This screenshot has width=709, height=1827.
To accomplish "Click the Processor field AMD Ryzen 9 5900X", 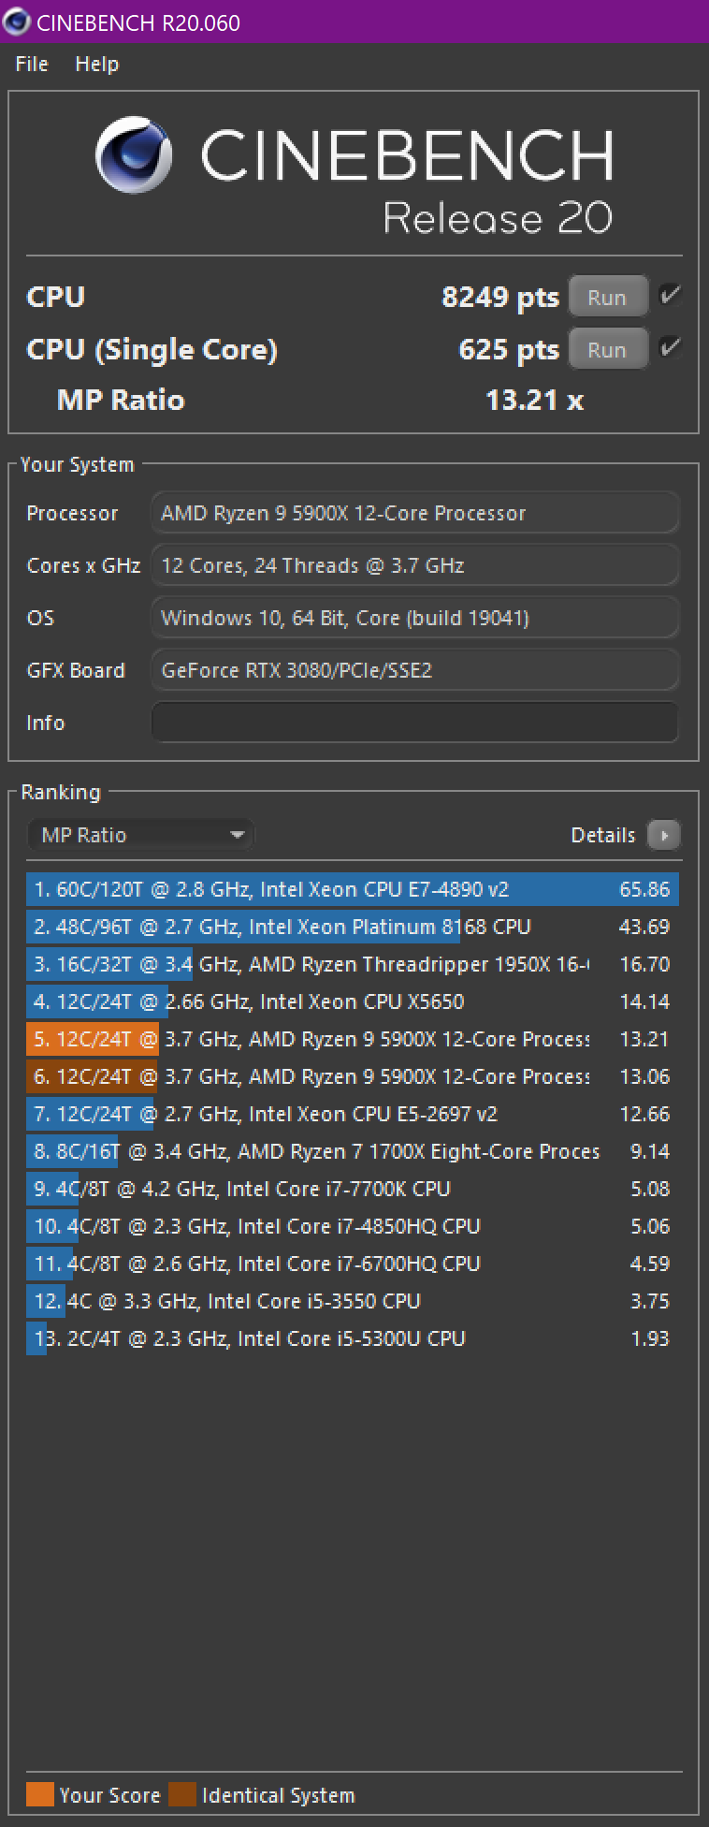I will tap(414, 513).
